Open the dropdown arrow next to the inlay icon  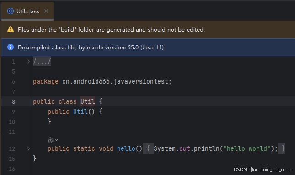[x=56, y=140]
